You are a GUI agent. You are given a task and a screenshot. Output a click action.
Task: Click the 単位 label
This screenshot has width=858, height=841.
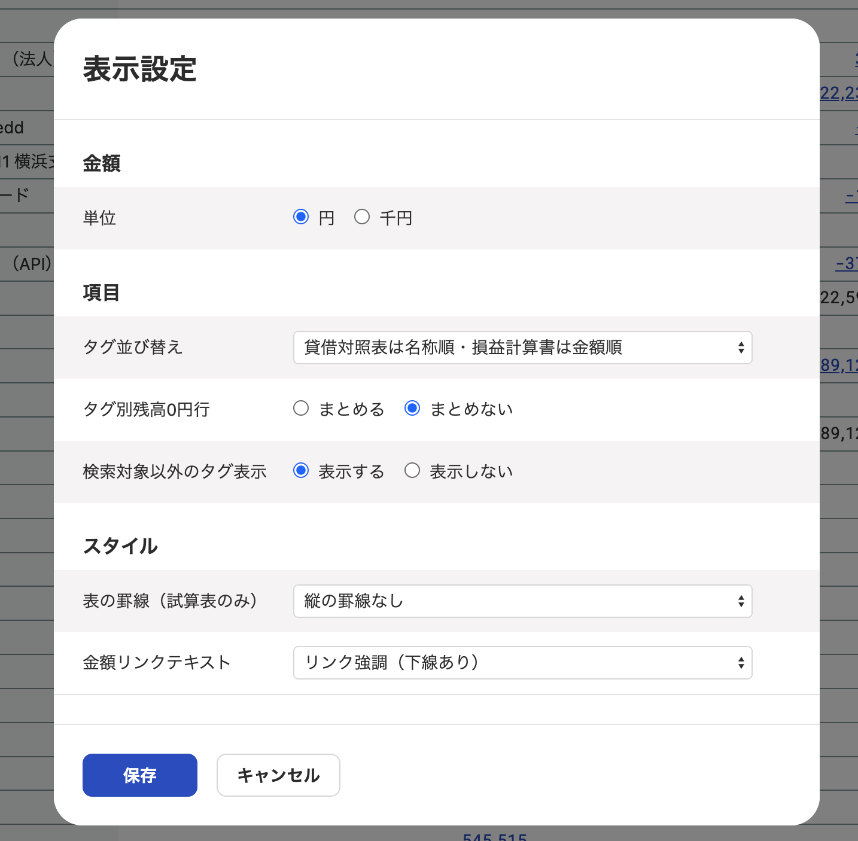tap(99, 218)
